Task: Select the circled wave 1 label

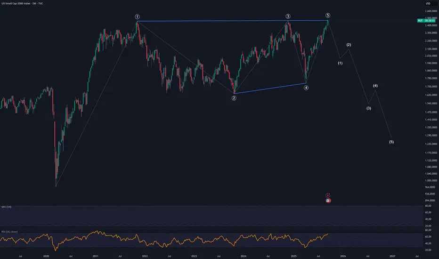Action: [x=137, y=17]
